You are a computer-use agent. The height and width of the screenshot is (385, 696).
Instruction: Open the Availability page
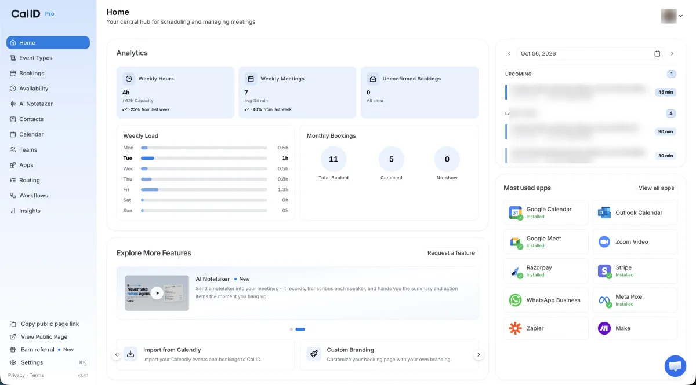point(48,89)
